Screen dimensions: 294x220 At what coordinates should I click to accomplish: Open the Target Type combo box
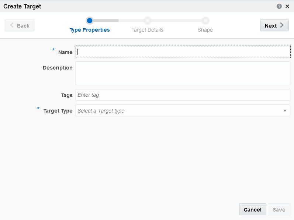[183, 110]
